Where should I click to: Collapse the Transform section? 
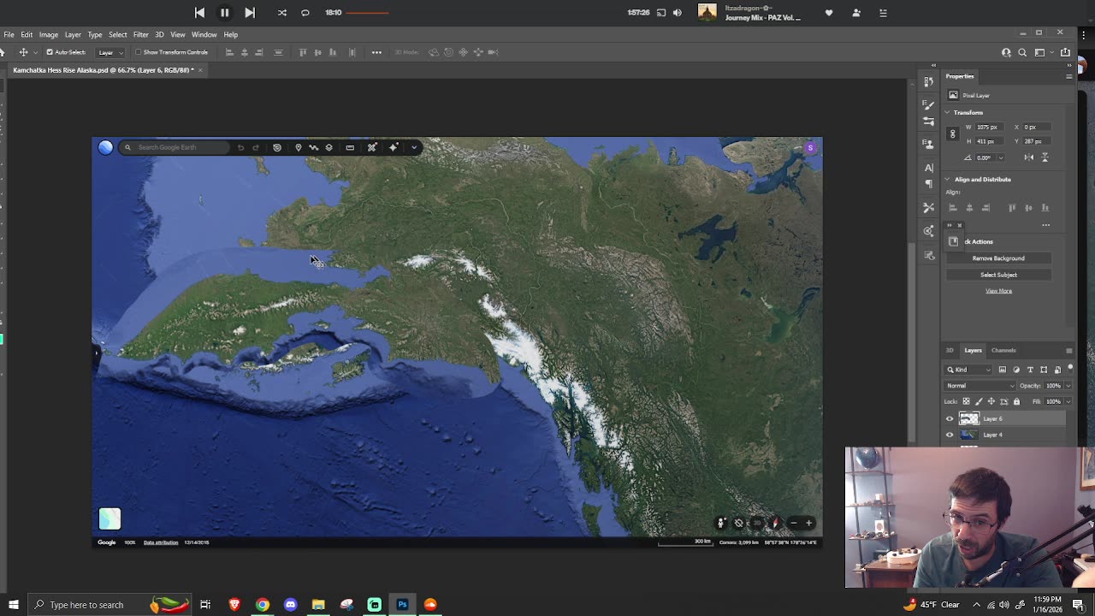click(x=947, y=113)
